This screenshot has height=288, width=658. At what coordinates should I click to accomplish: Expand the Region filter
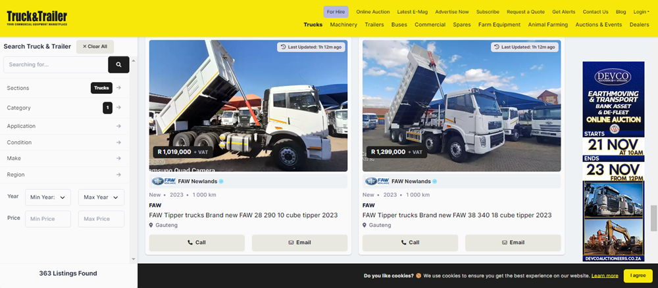click(x=64, y=175)
